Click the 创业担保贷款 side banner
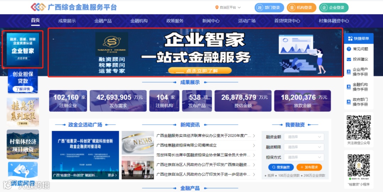Image resolution: width=383 pixels, height=192 pixels. (x=23, y=81)
